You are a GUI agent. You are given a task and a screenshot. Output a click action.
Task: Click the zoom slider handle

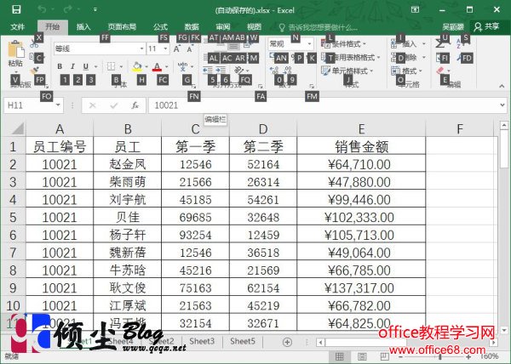(x=440, y=357)
